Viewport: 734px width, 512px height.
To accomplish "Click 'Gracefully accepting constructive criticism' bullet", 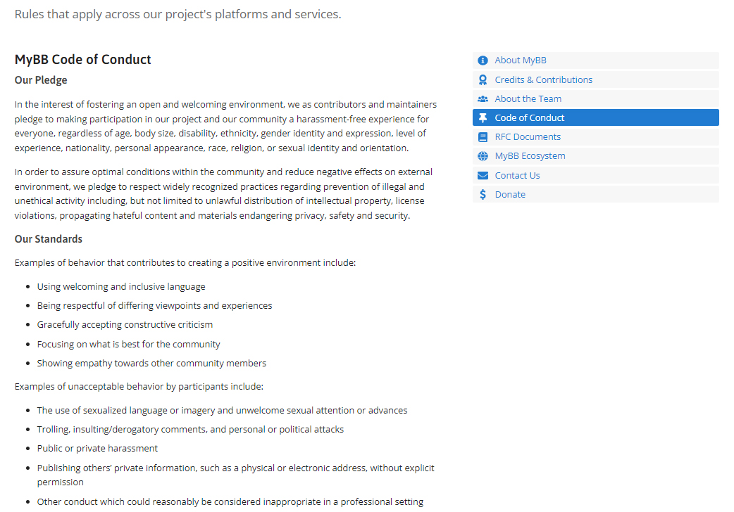I will click(x=125, y=324).
